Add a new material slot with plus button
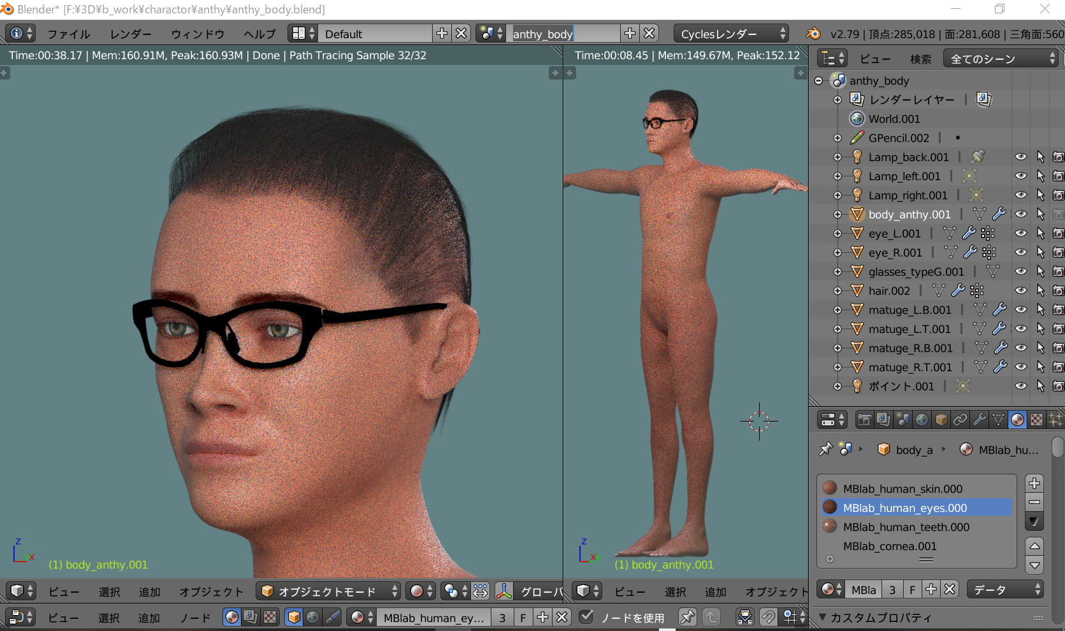 click(x=1034, y=483)
